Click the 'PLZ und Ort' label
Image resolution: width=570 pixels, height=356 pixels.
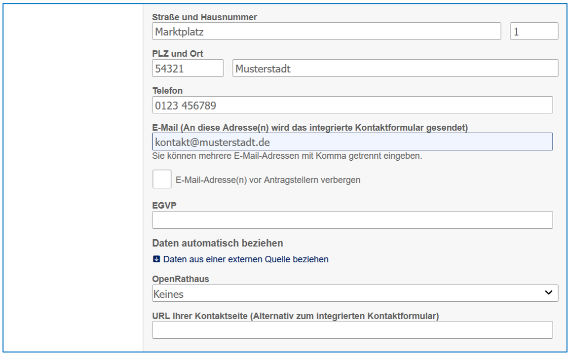(178, 54)
